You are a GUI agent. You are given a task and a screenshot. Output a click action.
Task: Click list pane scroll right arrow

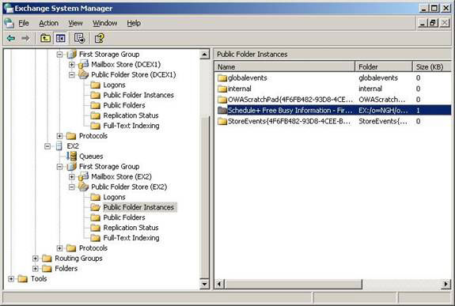pos(446,284)
